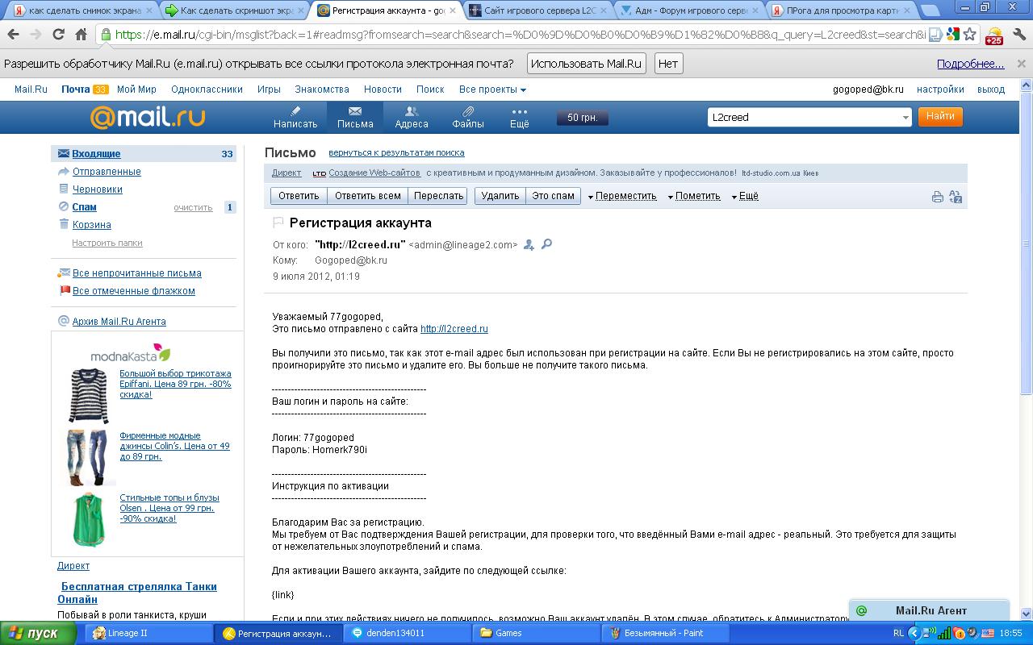
Task: Click вернуться к результатам поиска link
Action: (396, 152)
